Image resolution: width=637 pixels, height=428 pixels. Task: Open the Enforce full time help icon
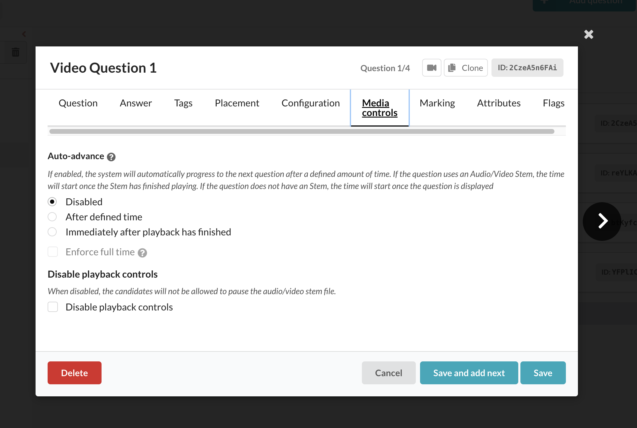[x=142, y=253]
